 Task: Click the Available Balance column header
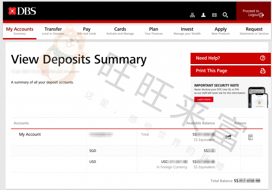[200, 123]
